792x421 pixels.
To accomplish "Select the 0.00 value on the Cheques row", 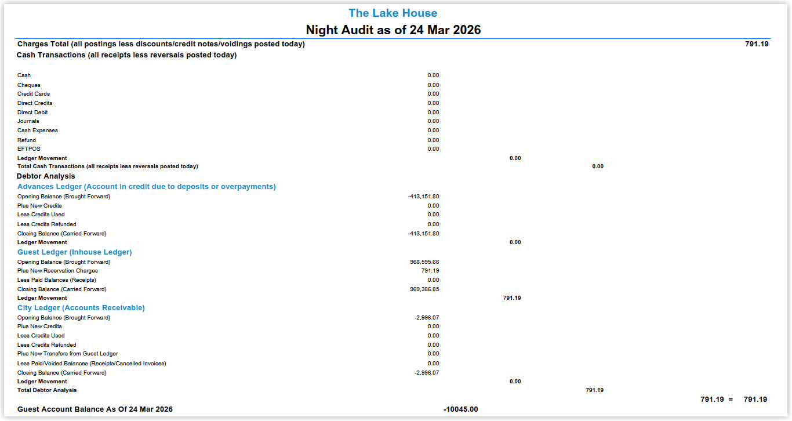I will 433,85.
